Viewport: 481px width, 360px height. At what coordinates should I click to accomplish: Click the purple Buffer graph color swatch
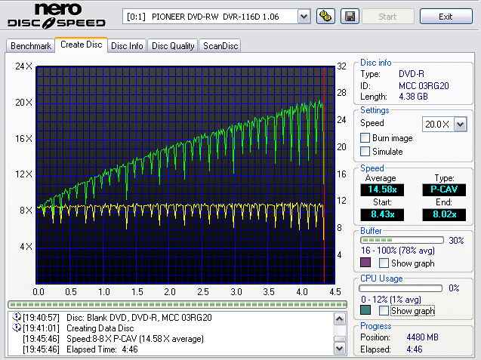tap(366, 263)
